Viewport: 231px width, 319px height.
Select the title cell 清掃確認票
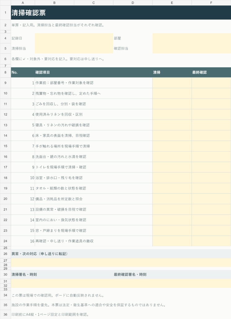tap(121, 12)
